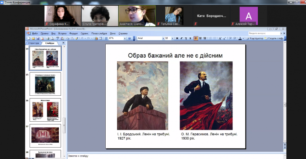Open a file with the folder icon
Screen dimensions: 306x159
coord(33,39)
